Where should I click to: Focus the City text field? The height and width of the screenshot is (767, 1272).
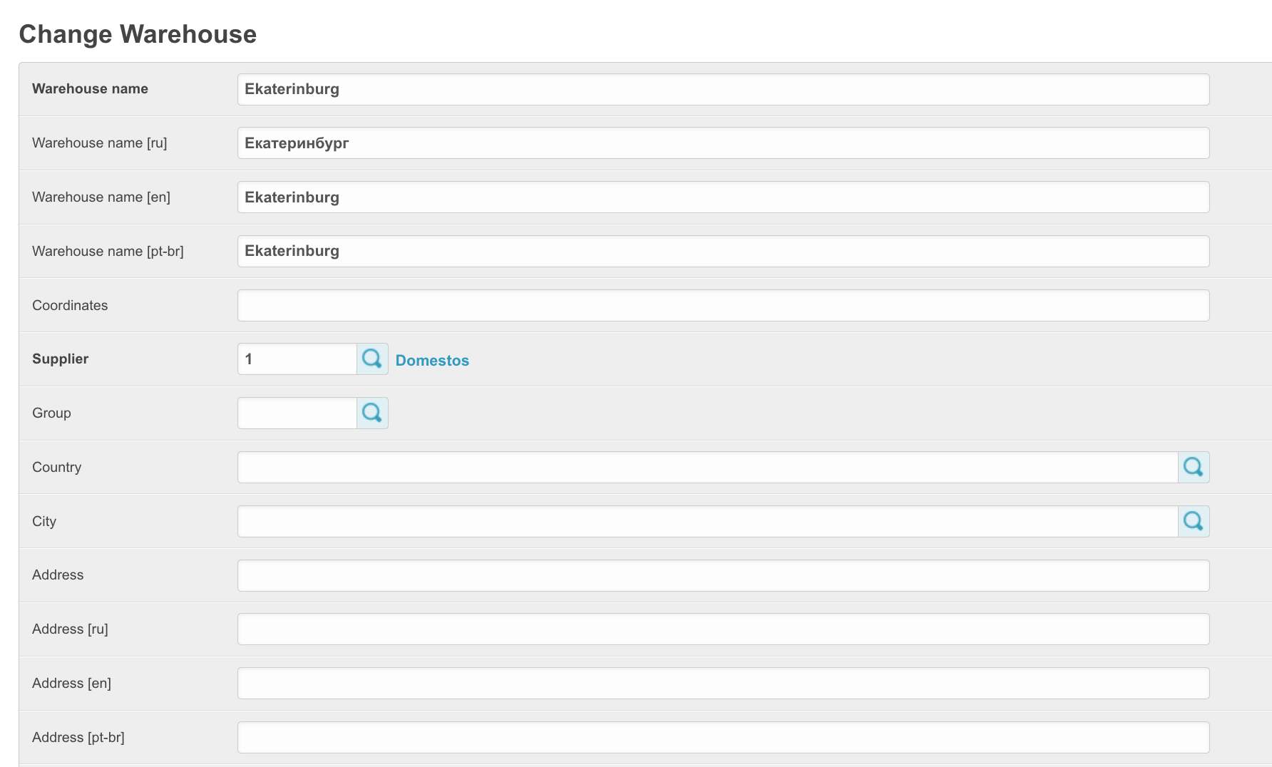tap(707, 521)
